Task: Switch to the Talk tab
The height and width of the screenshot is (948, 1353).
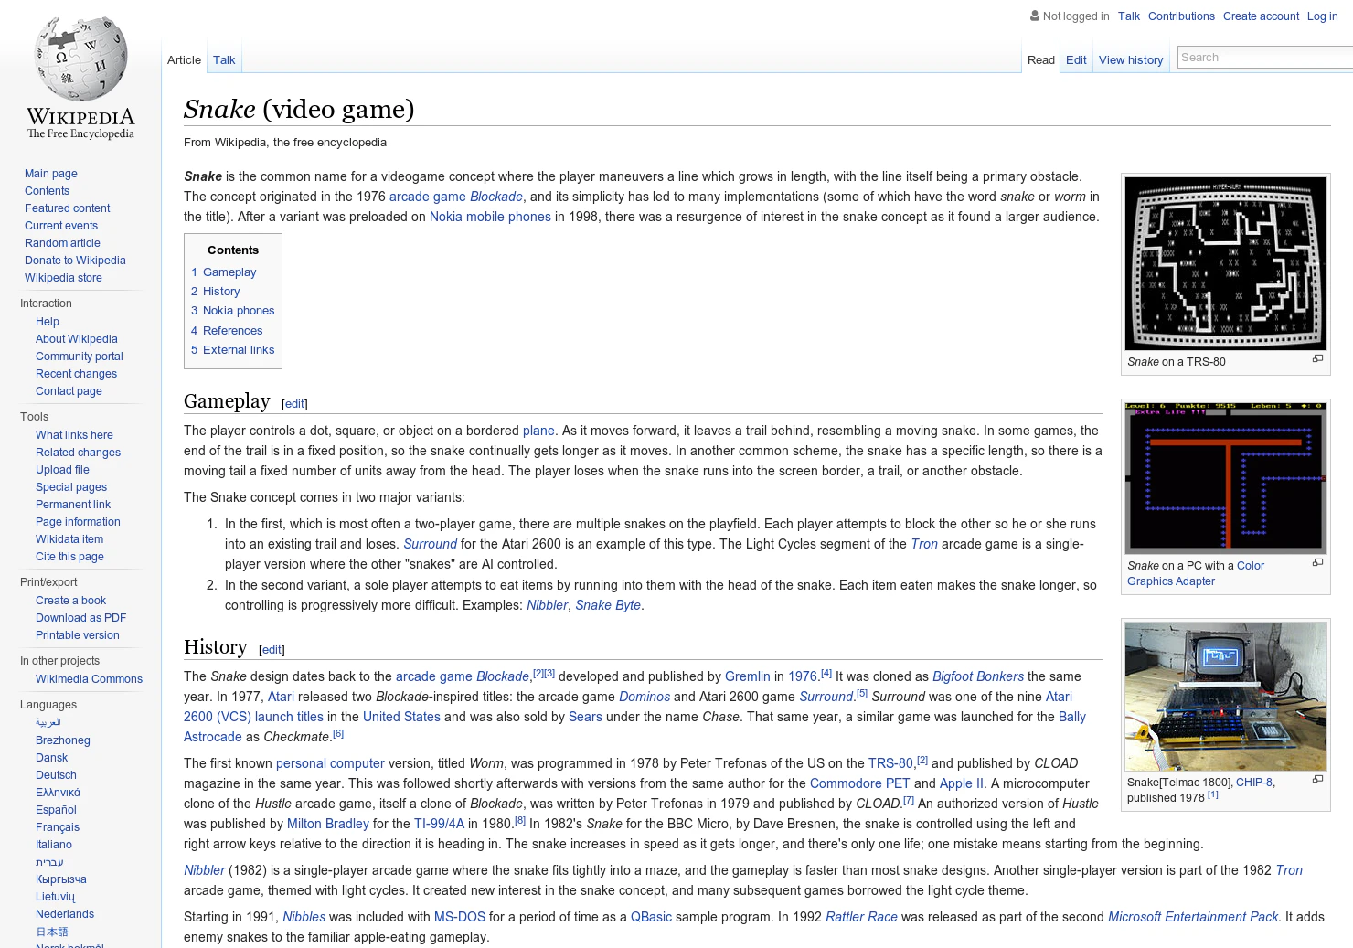Action: click(224, 60)
